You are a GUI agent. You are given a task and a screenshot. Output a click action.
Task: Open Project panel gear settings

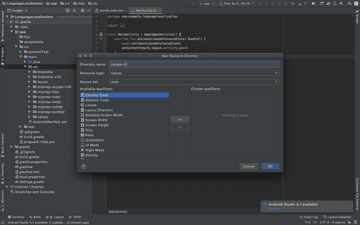(82, 10)
